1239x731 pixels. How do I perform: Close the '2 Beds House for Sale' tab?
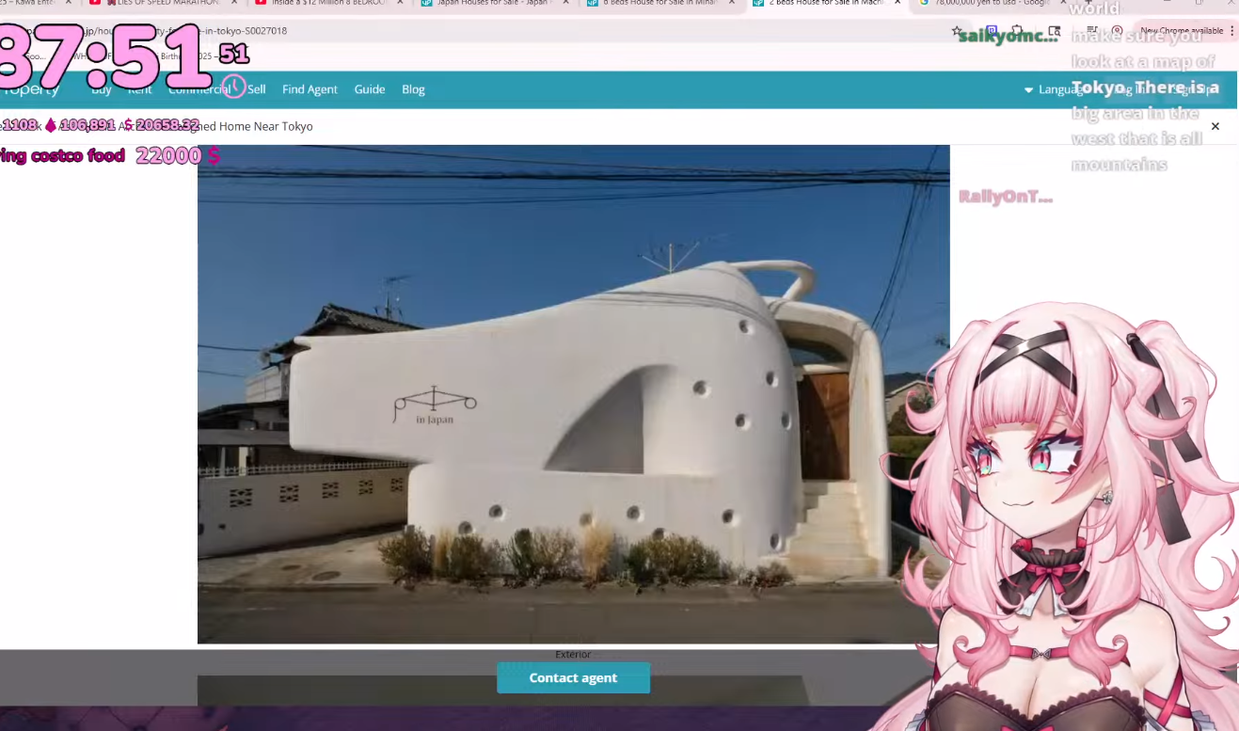click(x=897, y=3)
